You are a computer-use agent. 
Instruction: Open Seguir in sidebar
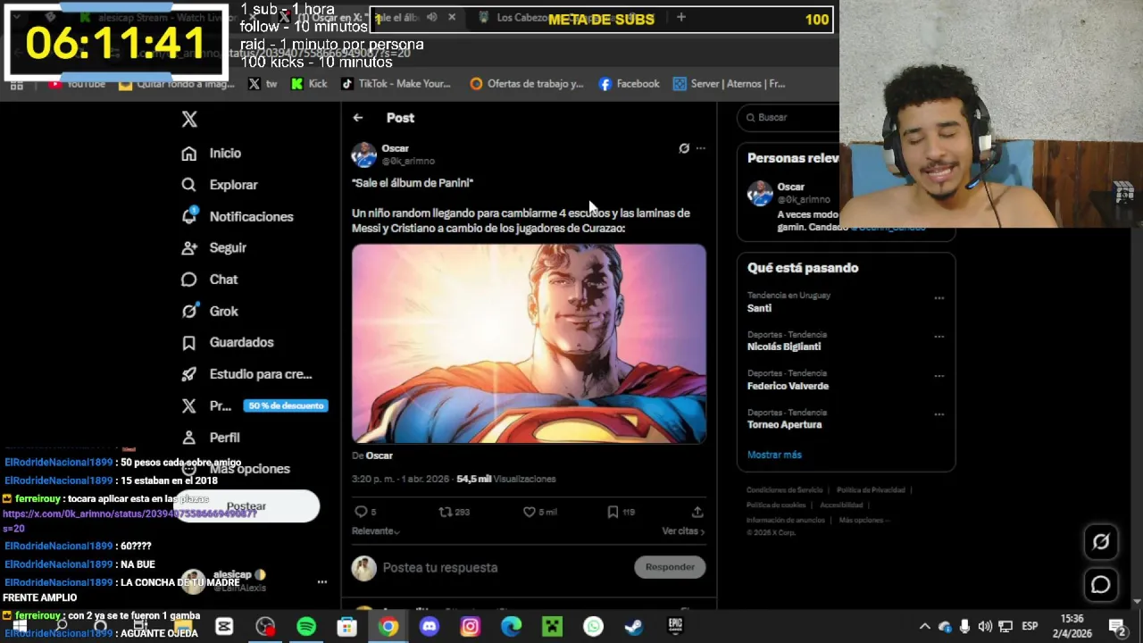(213, 247)
